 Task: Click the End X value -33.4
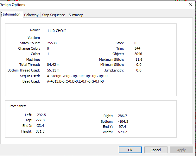coord(40,126)
